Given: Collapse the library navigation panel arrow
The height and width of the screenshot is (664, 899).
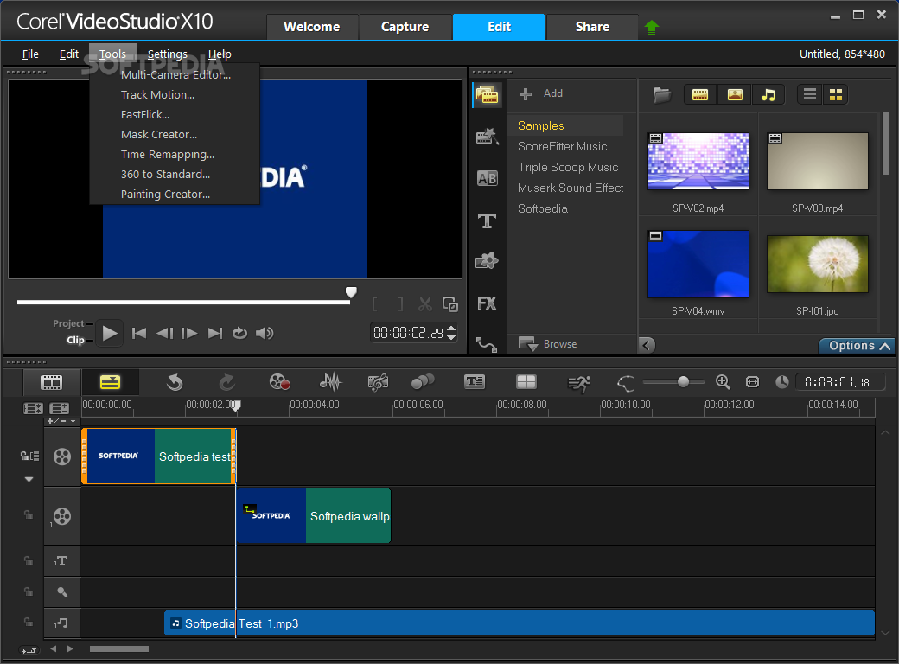Looking at the screenshot, I should click(647, 345).
